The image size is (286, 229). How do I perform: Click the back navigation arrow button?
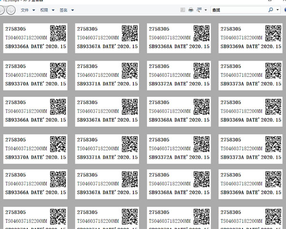tap(3, 10)
